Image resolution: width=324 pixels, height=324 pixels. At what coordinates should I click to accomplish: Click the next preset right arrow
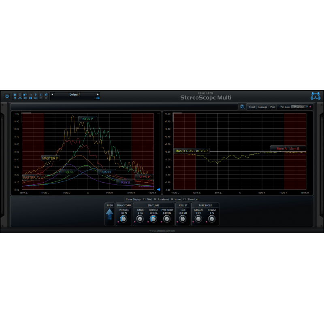[98, 94]
